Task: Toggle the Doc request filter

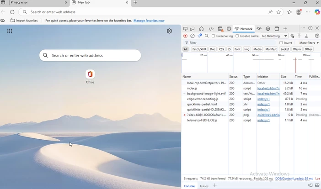Action: (213, 49)
